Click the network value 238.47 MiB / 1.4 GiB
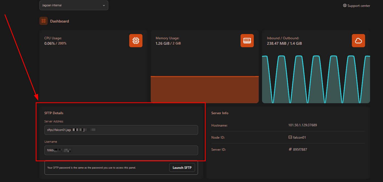Image resolution: width=383 pixels, height=182 pixels. click(x=284, y=43)
